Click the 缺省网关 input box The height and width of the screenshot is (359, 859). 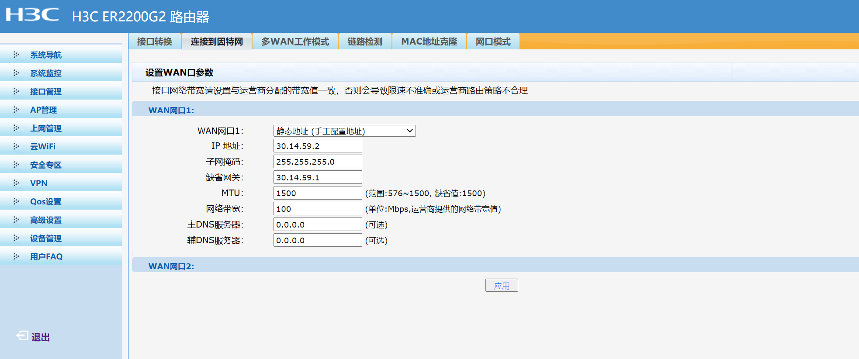(x=318, y=177)
